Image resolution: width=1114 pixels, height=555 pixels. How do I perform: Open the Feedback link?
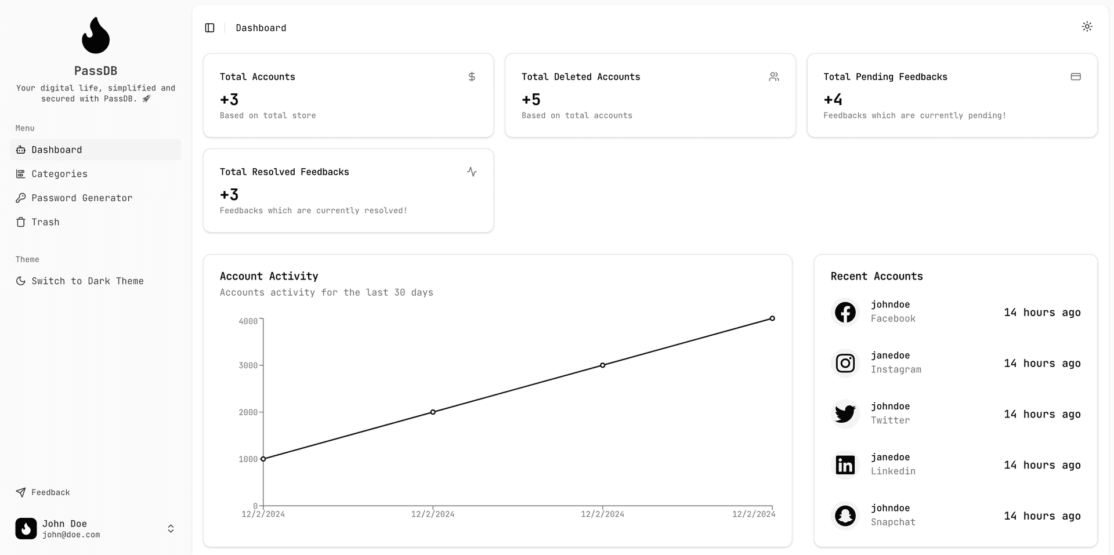click(50, 492)
